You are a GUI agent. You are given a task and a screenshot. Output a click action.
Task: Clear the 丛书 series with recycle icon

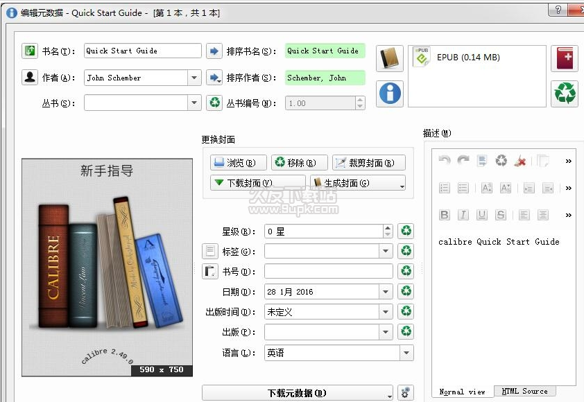214,103
